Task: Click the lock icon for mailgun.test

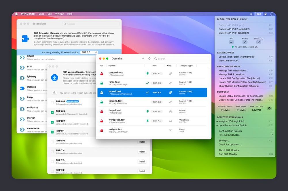Action: 102,131
